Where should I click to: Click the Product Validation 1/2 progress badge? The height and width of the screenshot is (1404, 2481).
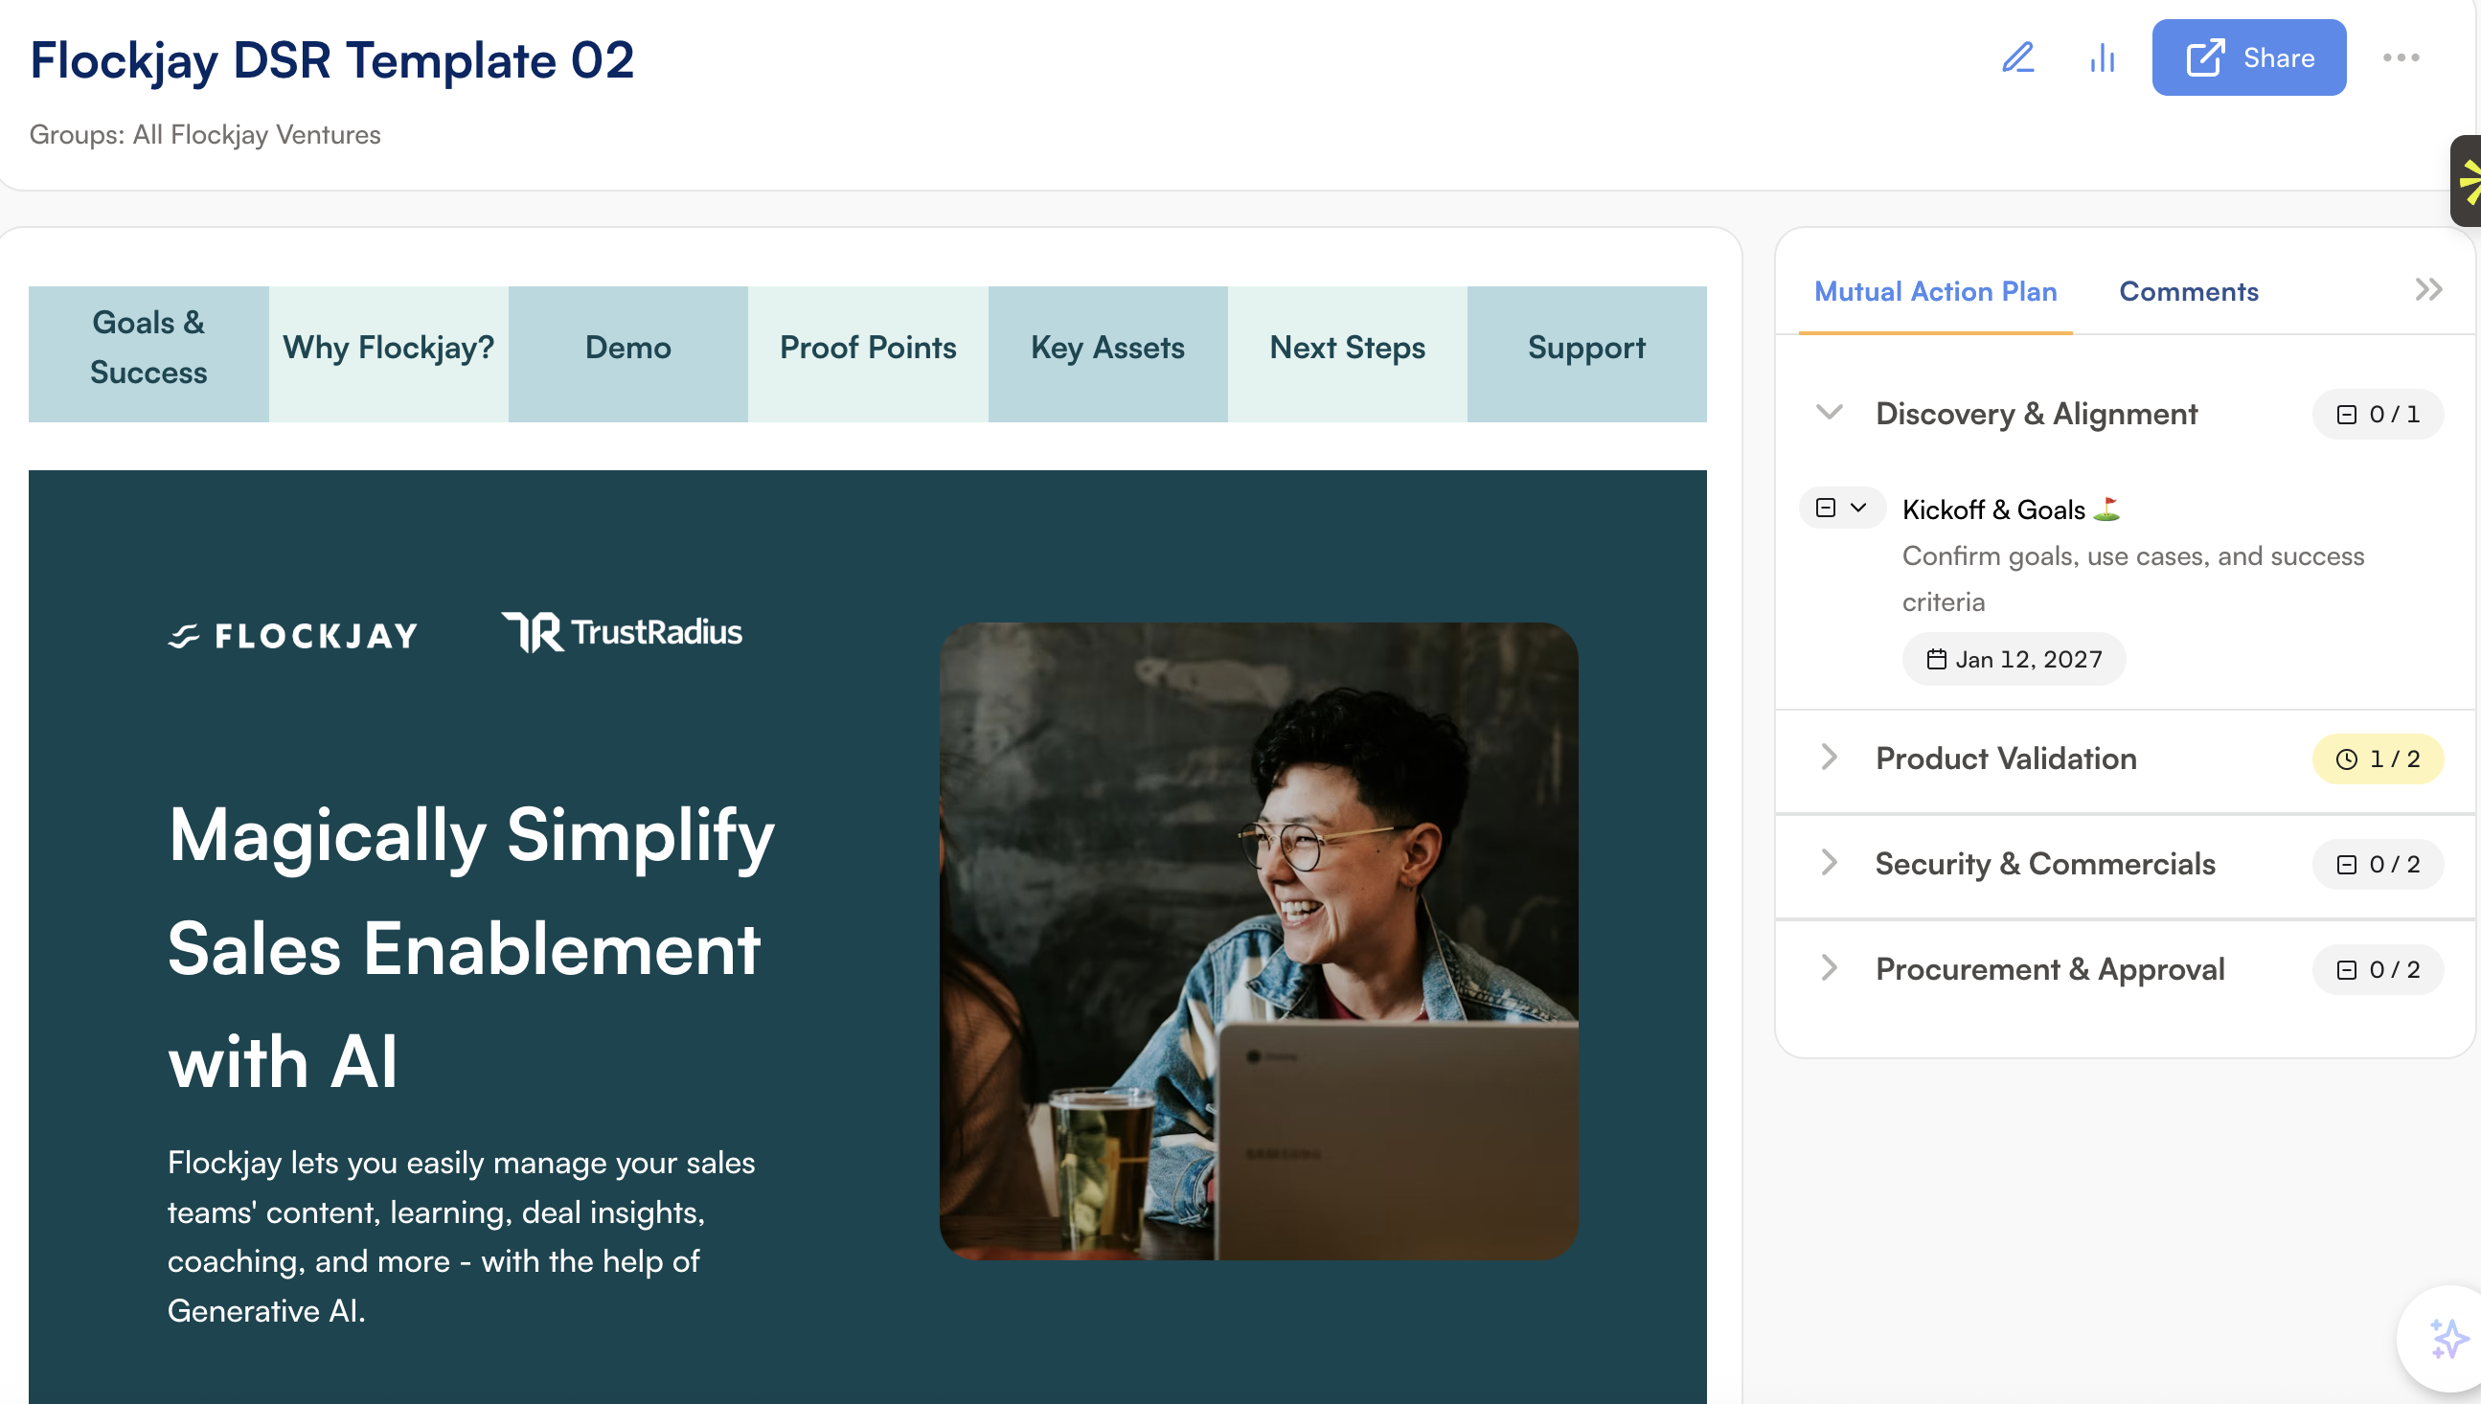[2377, 759]
